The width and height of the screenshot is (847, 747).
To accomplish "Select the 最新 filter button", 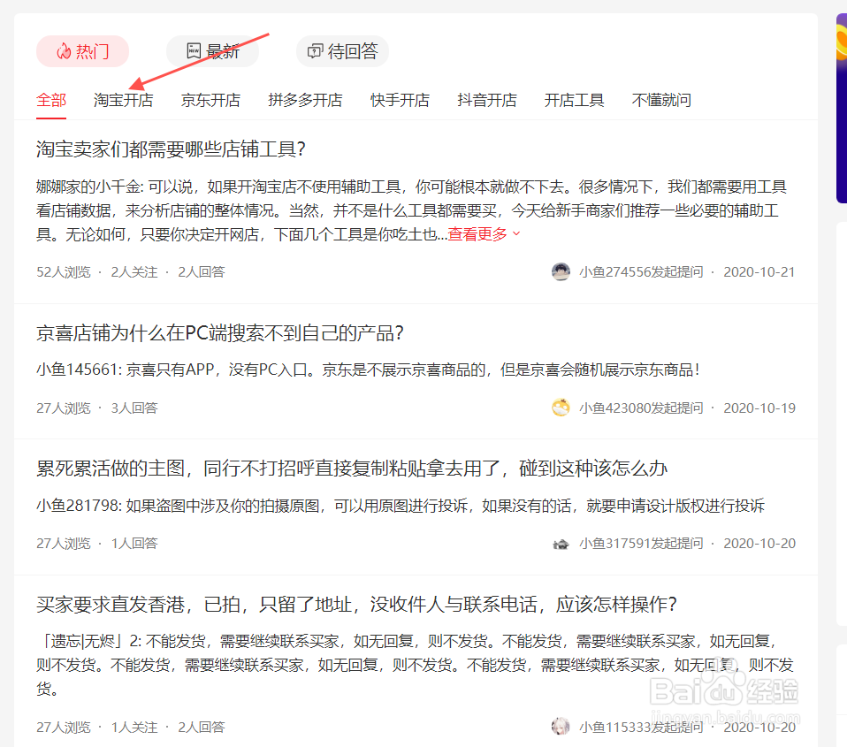I will click(x=213, y=51).
